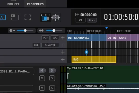Solo video with the S camera icon

(53, 70)
